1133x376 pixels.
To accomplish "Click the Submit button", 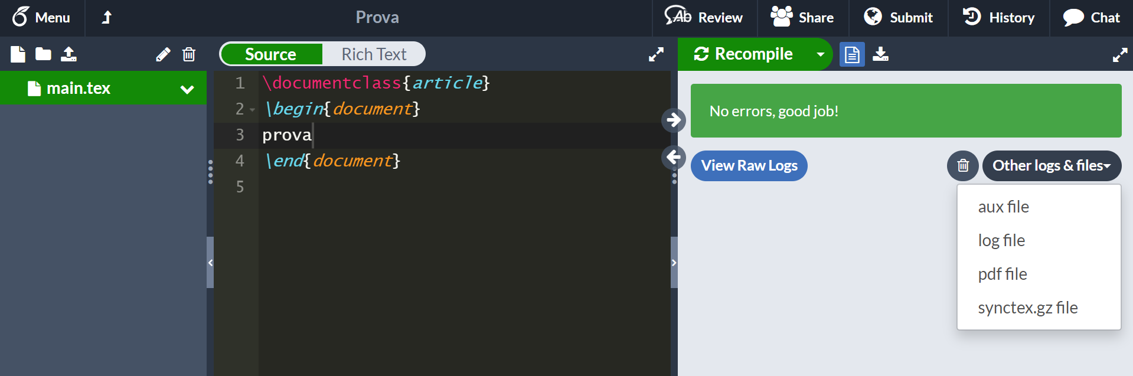I will pyautogui.click(x=899, y=18).
